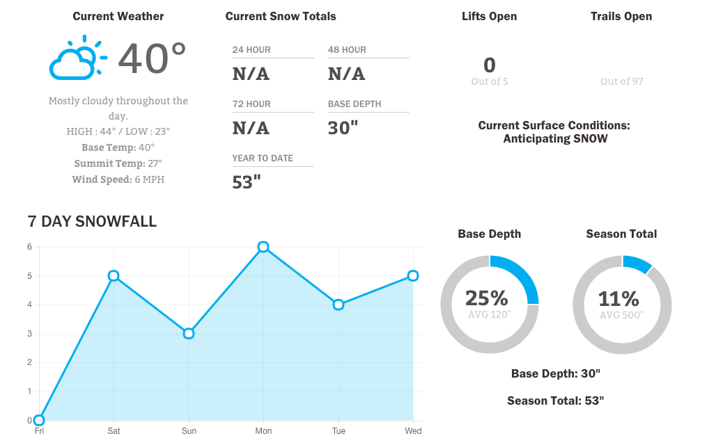Click the Season Total 11% donut gauge
This screenshot has width=716, height=445.
point(622,305)
